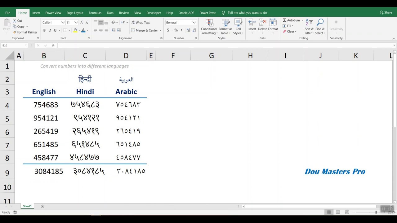Image resolution: width=397 pixels, height=223 pixels.
Task: Open the Merge & Center dropdown arrow
Action: (160, 30)
